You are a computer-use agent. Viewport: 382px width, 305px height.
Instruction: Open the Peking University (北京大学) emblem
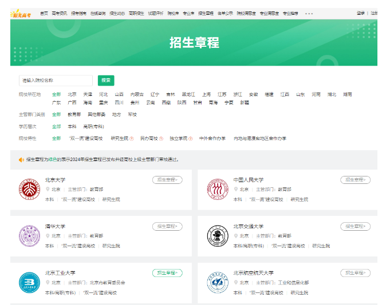29,189
